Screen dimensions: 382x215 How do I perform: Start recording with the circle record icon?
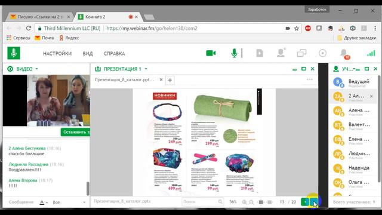tap(322, 53)
